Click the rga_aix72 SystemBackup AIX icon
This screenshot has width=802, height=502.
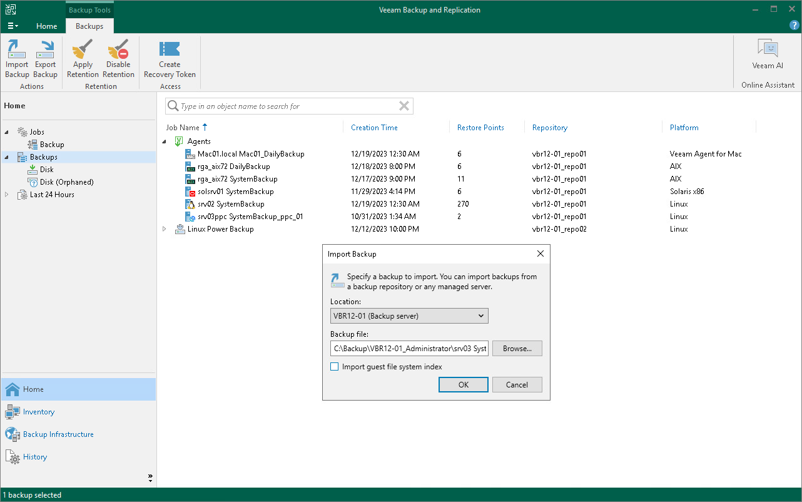click(191, 179)
